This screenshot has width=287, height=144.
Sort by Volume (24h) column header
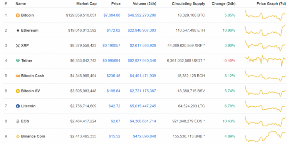click(144, 4)
